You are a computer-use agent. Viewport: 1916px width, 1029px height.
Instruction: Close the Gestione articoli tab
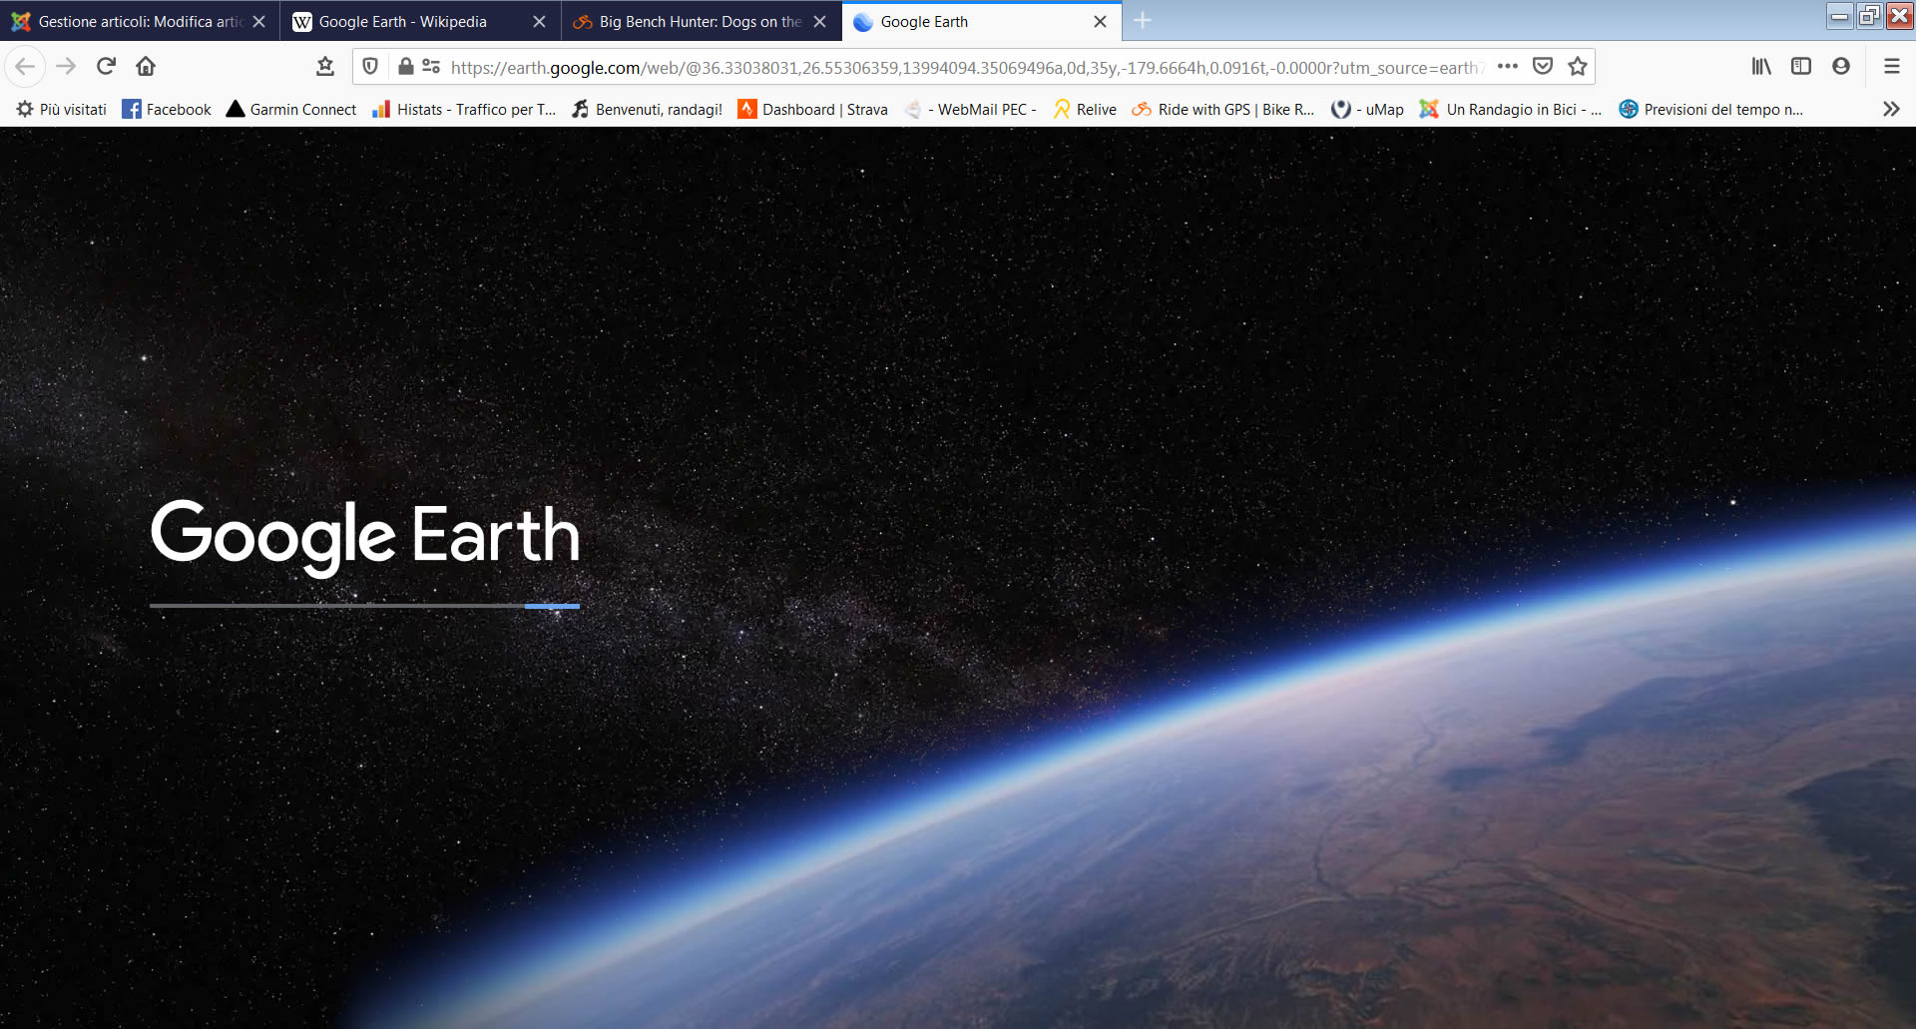click(258, 21)
